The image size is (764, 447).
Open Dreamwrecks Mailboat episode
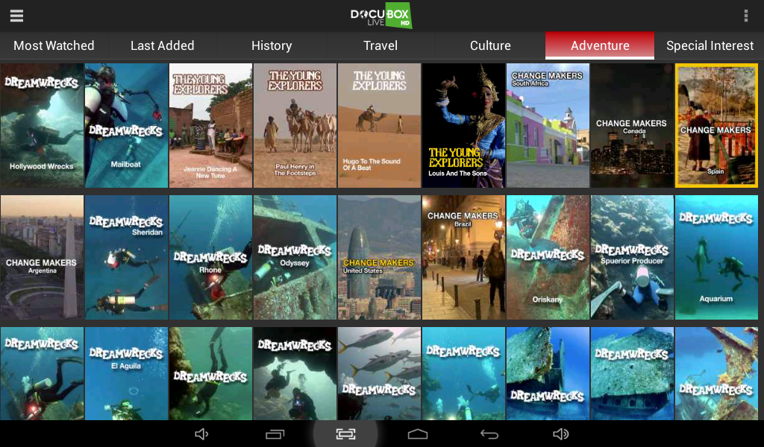126,125
